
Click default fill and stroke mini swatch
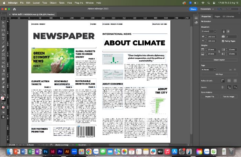2,95
